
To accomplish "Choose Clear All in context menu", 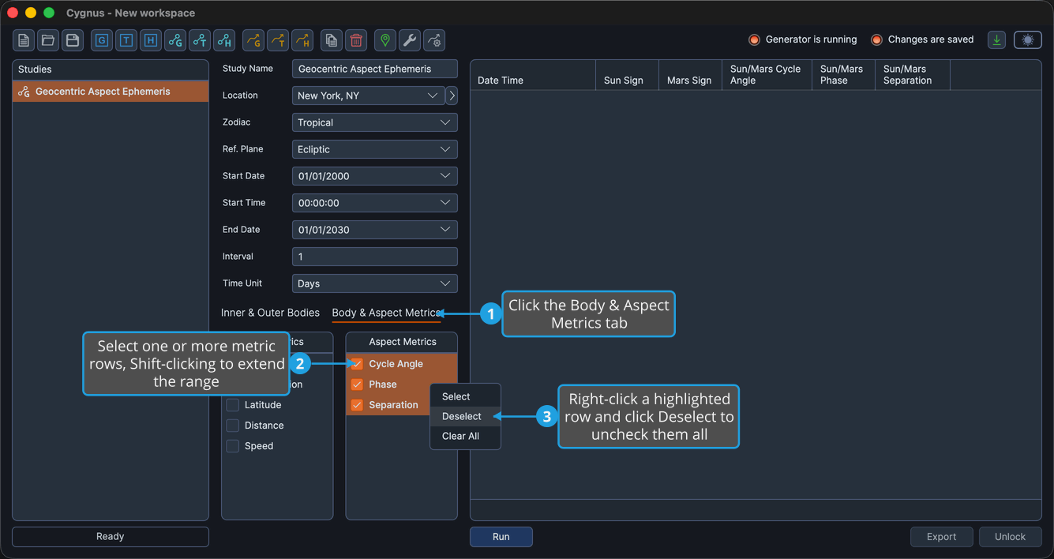I will (x=465, y=436).
